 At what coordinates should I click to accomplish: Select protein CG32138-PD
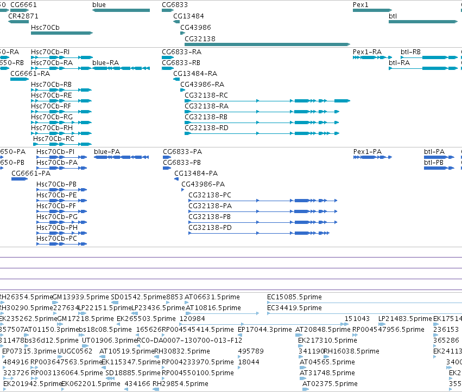[x=259, y=233]
